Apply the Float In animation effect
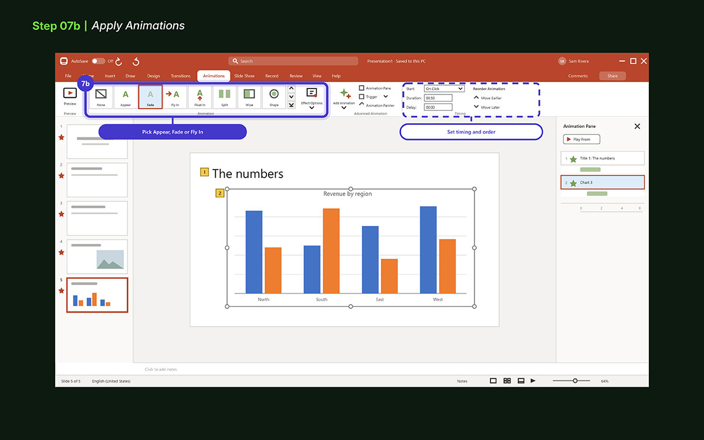The image size is (704, 440). (199, 97)
